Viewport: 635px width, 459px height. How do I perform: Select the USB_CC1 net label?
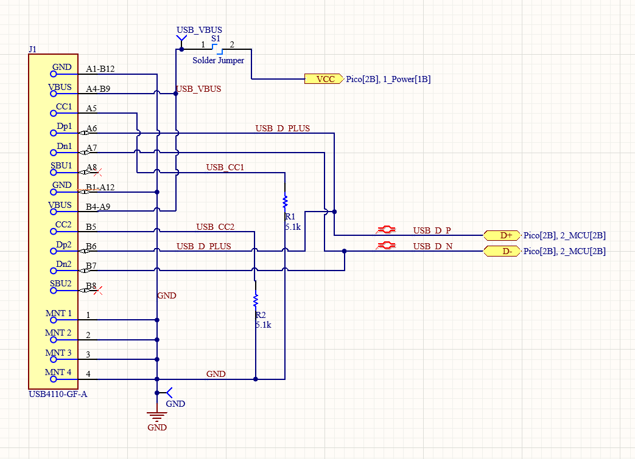225,167
